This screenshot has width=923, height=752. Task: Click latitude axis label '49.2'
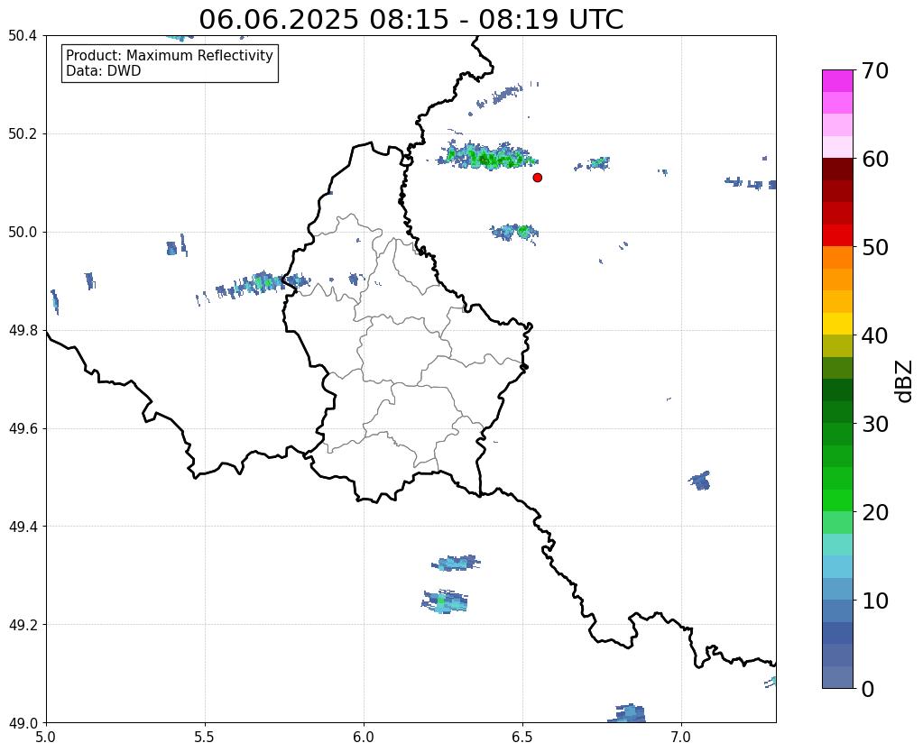pyautogui.click(x=23, y=625)
